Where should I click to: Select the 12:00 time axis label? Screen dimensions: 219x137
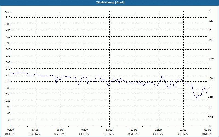tap(109, 130)
